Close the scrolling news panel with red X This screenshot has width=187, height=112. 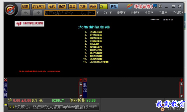pos(6,80)
